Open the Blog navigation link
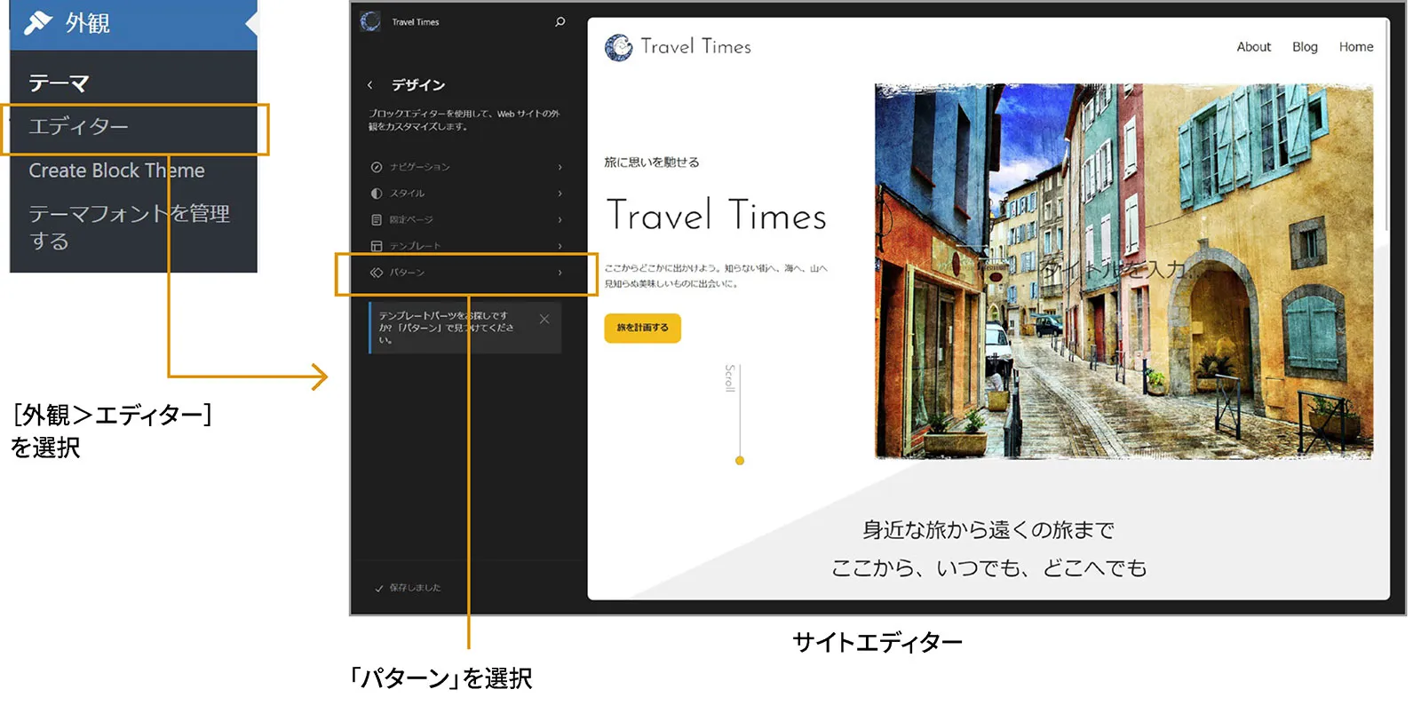Viewport: 1421px width, 713px height. click(x=1305, y=47)
